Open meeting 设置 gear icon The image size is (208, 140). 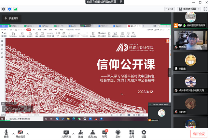pyautogui.click(x=144, y=133)
